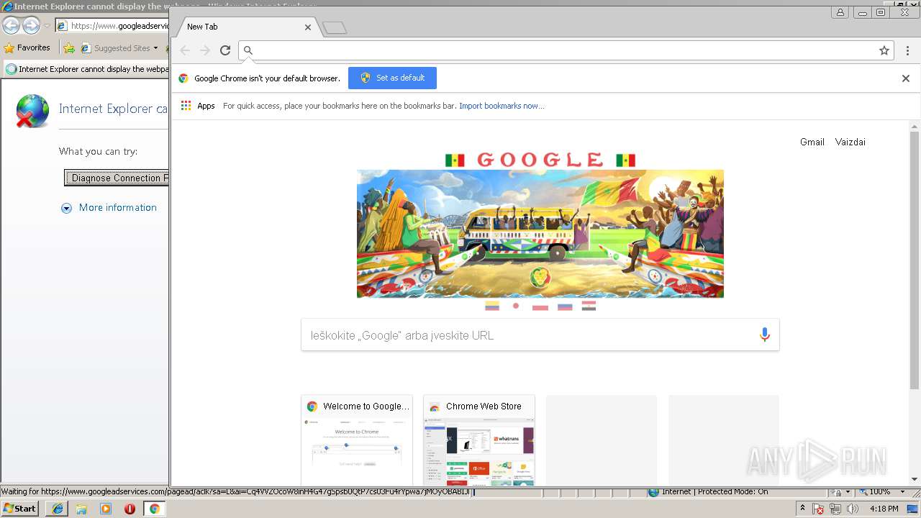
Task: Open Favorites in Internet Explorer
Action: (27, 48)
